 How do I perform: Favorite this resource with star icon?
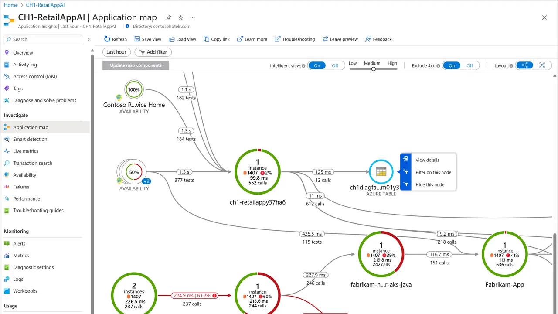click(x=181, y=17)
